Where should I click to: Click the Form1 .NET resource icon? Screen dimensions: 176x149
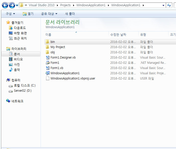tap(48, 63)
